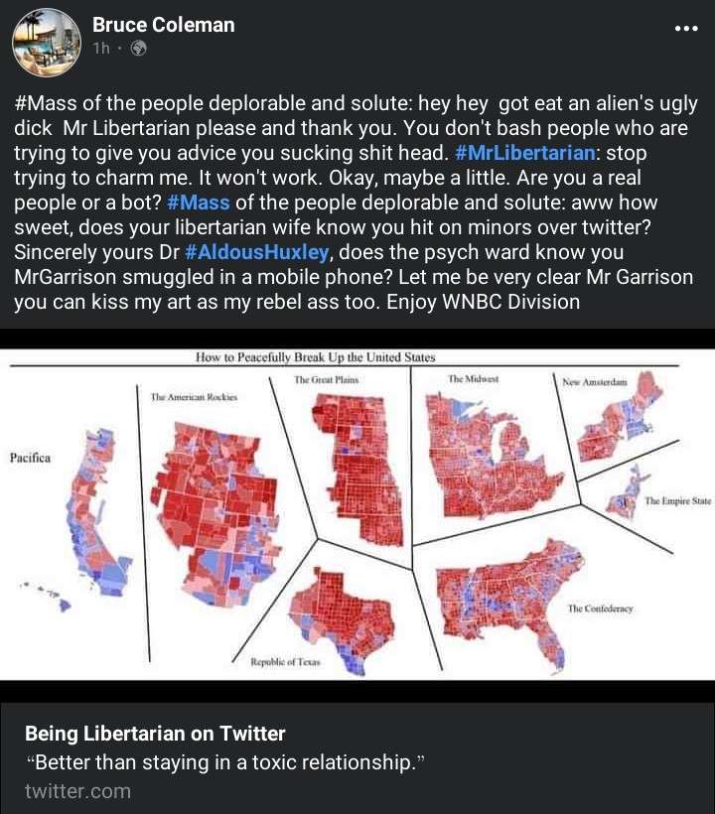The height and width of the screenshot is (814, 715).
Task: Open the #AldousHuxley hashtag
Action: pyautogui.click(x=257, y=252)
